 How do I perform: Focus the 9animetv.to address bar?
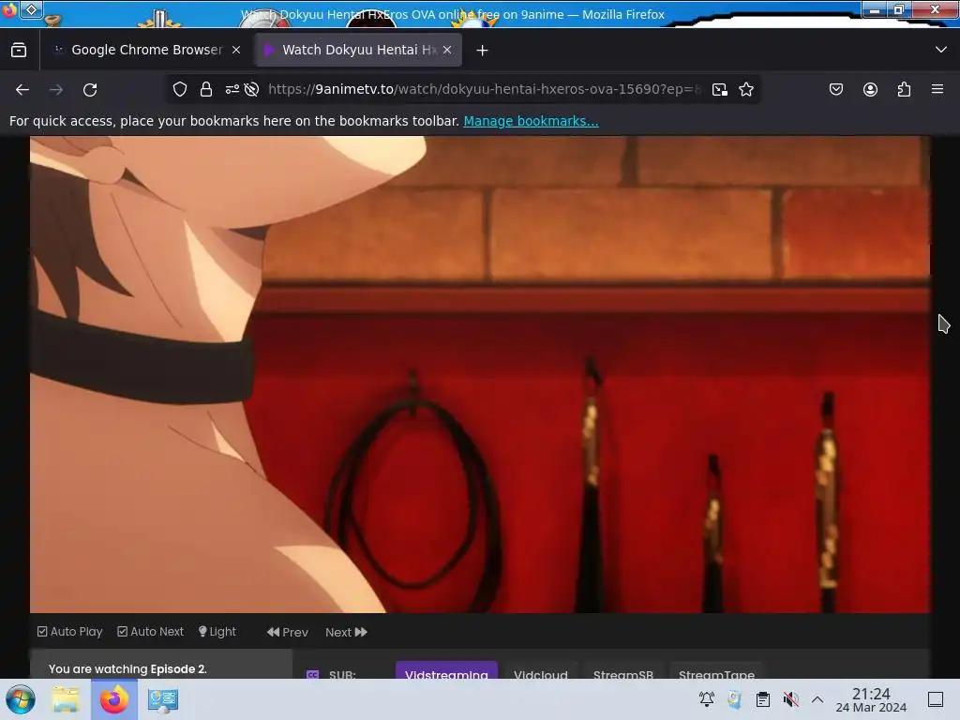(484, 89)
